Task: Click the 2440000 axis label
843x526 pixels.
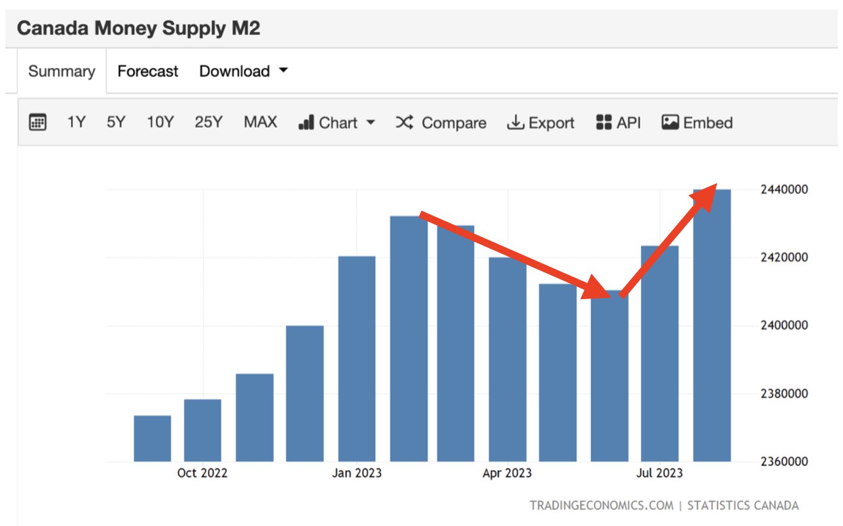Action: (784, 189)
